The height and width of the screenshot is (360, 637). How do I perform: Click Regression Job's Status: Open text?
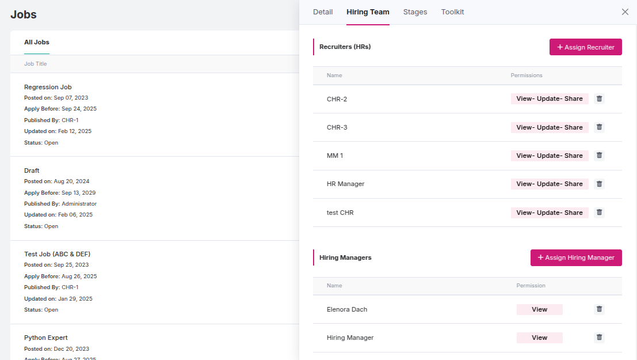(41, 143)
